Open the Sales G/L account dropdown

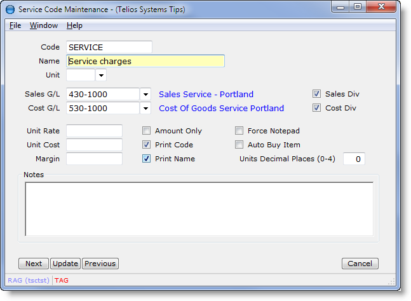145,94
